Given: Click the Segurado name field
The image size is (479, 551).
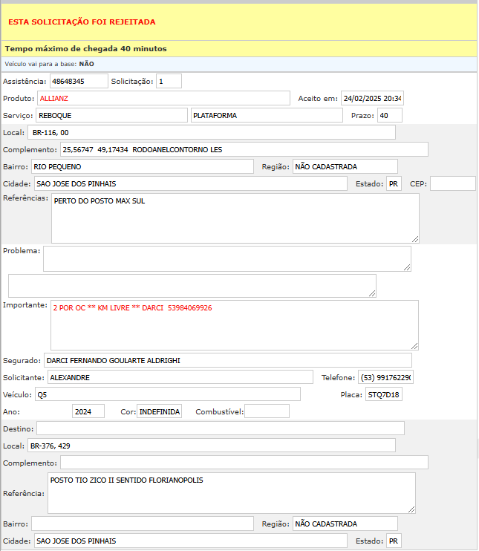Looking at the screenshot, I should point(227,360).
